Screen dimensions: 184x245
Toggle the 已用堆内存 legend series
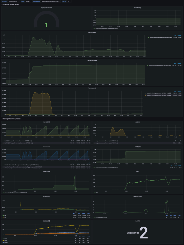pos(18,141)
